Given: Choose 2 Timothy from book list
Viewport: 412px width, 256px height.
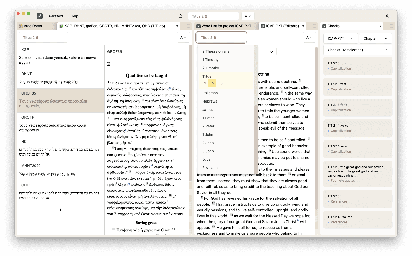Looking at the screenshot, I should click(x=226, y=68).
